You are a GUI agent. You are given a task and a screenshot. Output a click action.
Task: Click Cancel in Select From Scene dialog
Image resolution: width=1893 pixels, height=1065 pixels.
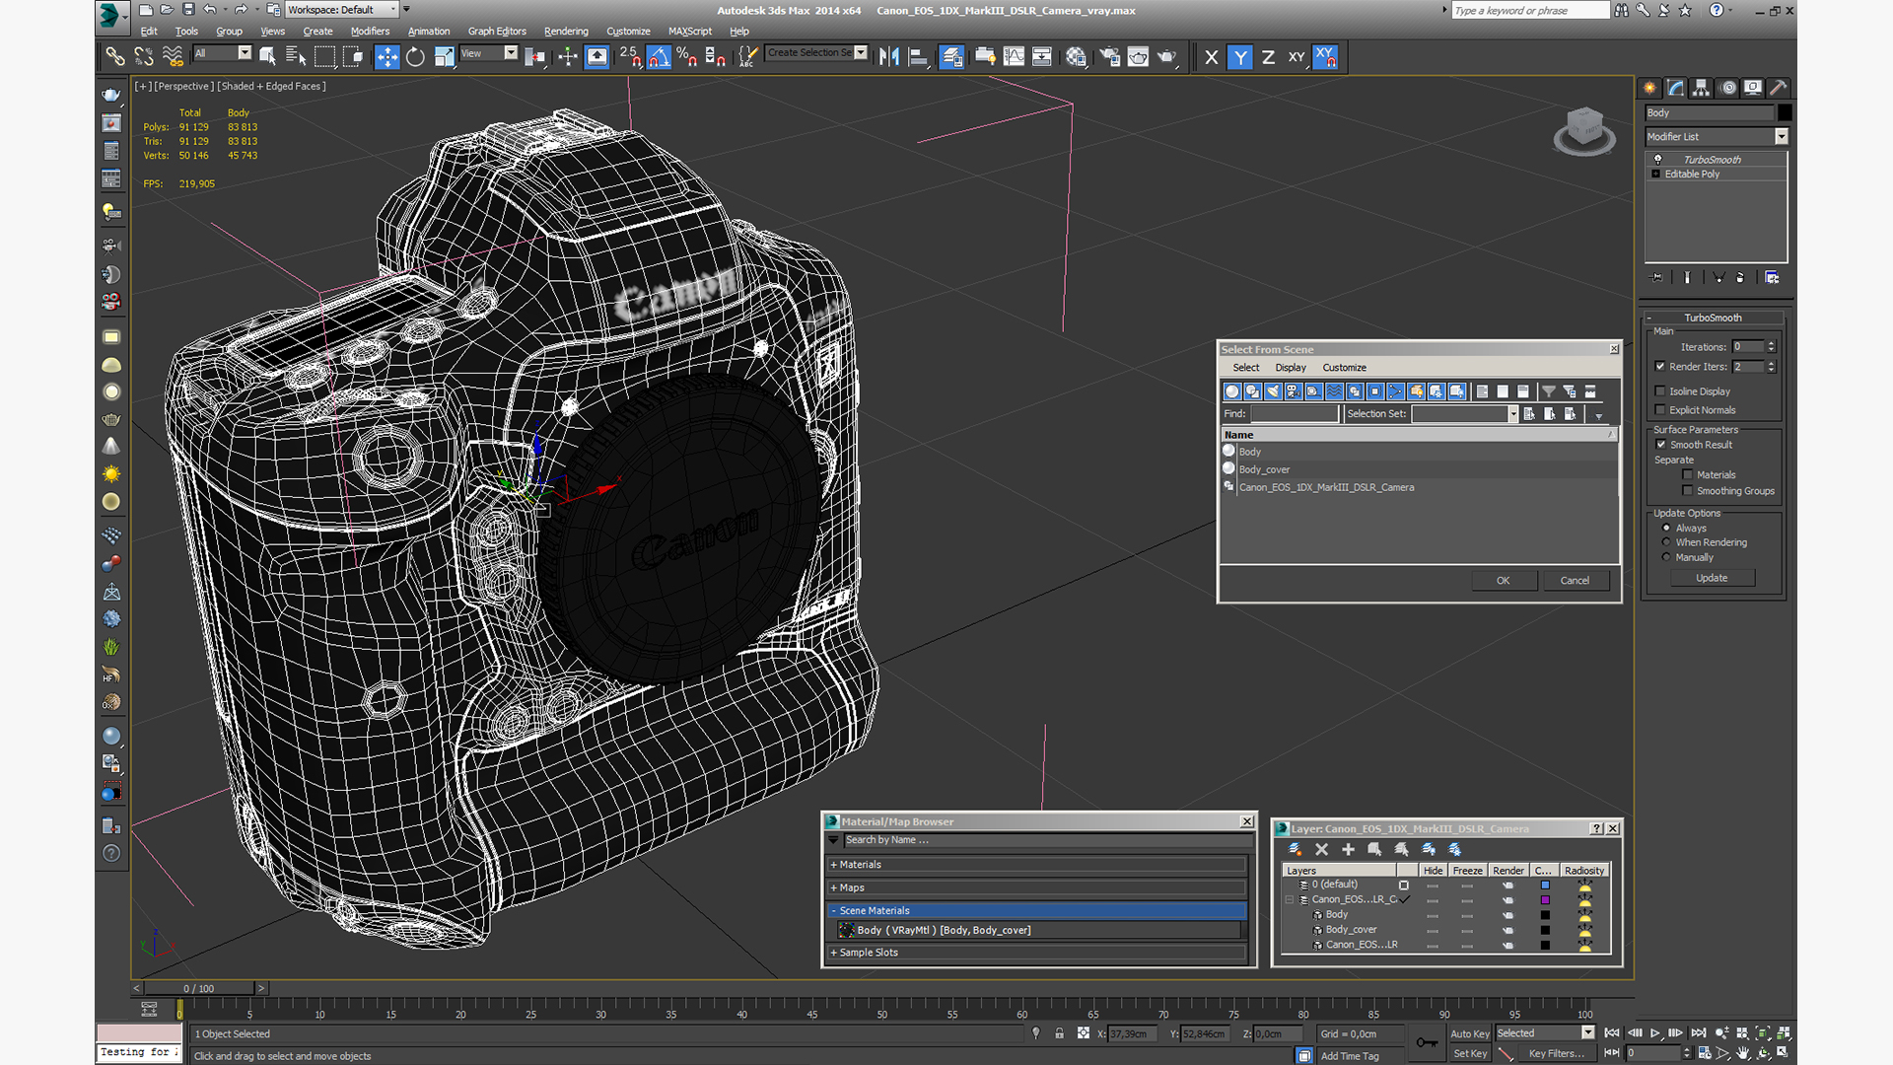pyautogui.click(x=1575, y=581)
